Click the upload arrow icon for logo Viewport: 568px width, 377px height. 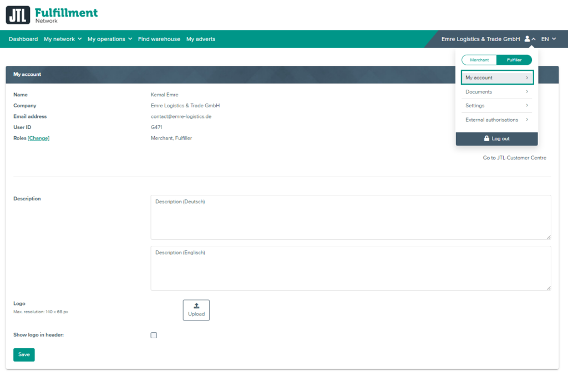tap(196, 306)
